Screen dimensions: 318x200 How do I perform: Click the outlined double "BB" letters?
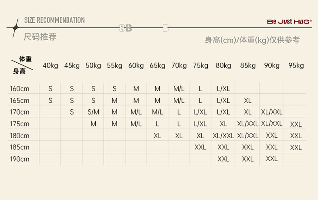click(x=125, y=28)
